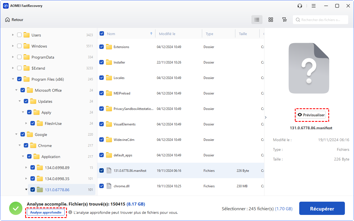Click the chrome.dll file icon
Viewport: 354px width, 221px height.
(x=109, y=186)
